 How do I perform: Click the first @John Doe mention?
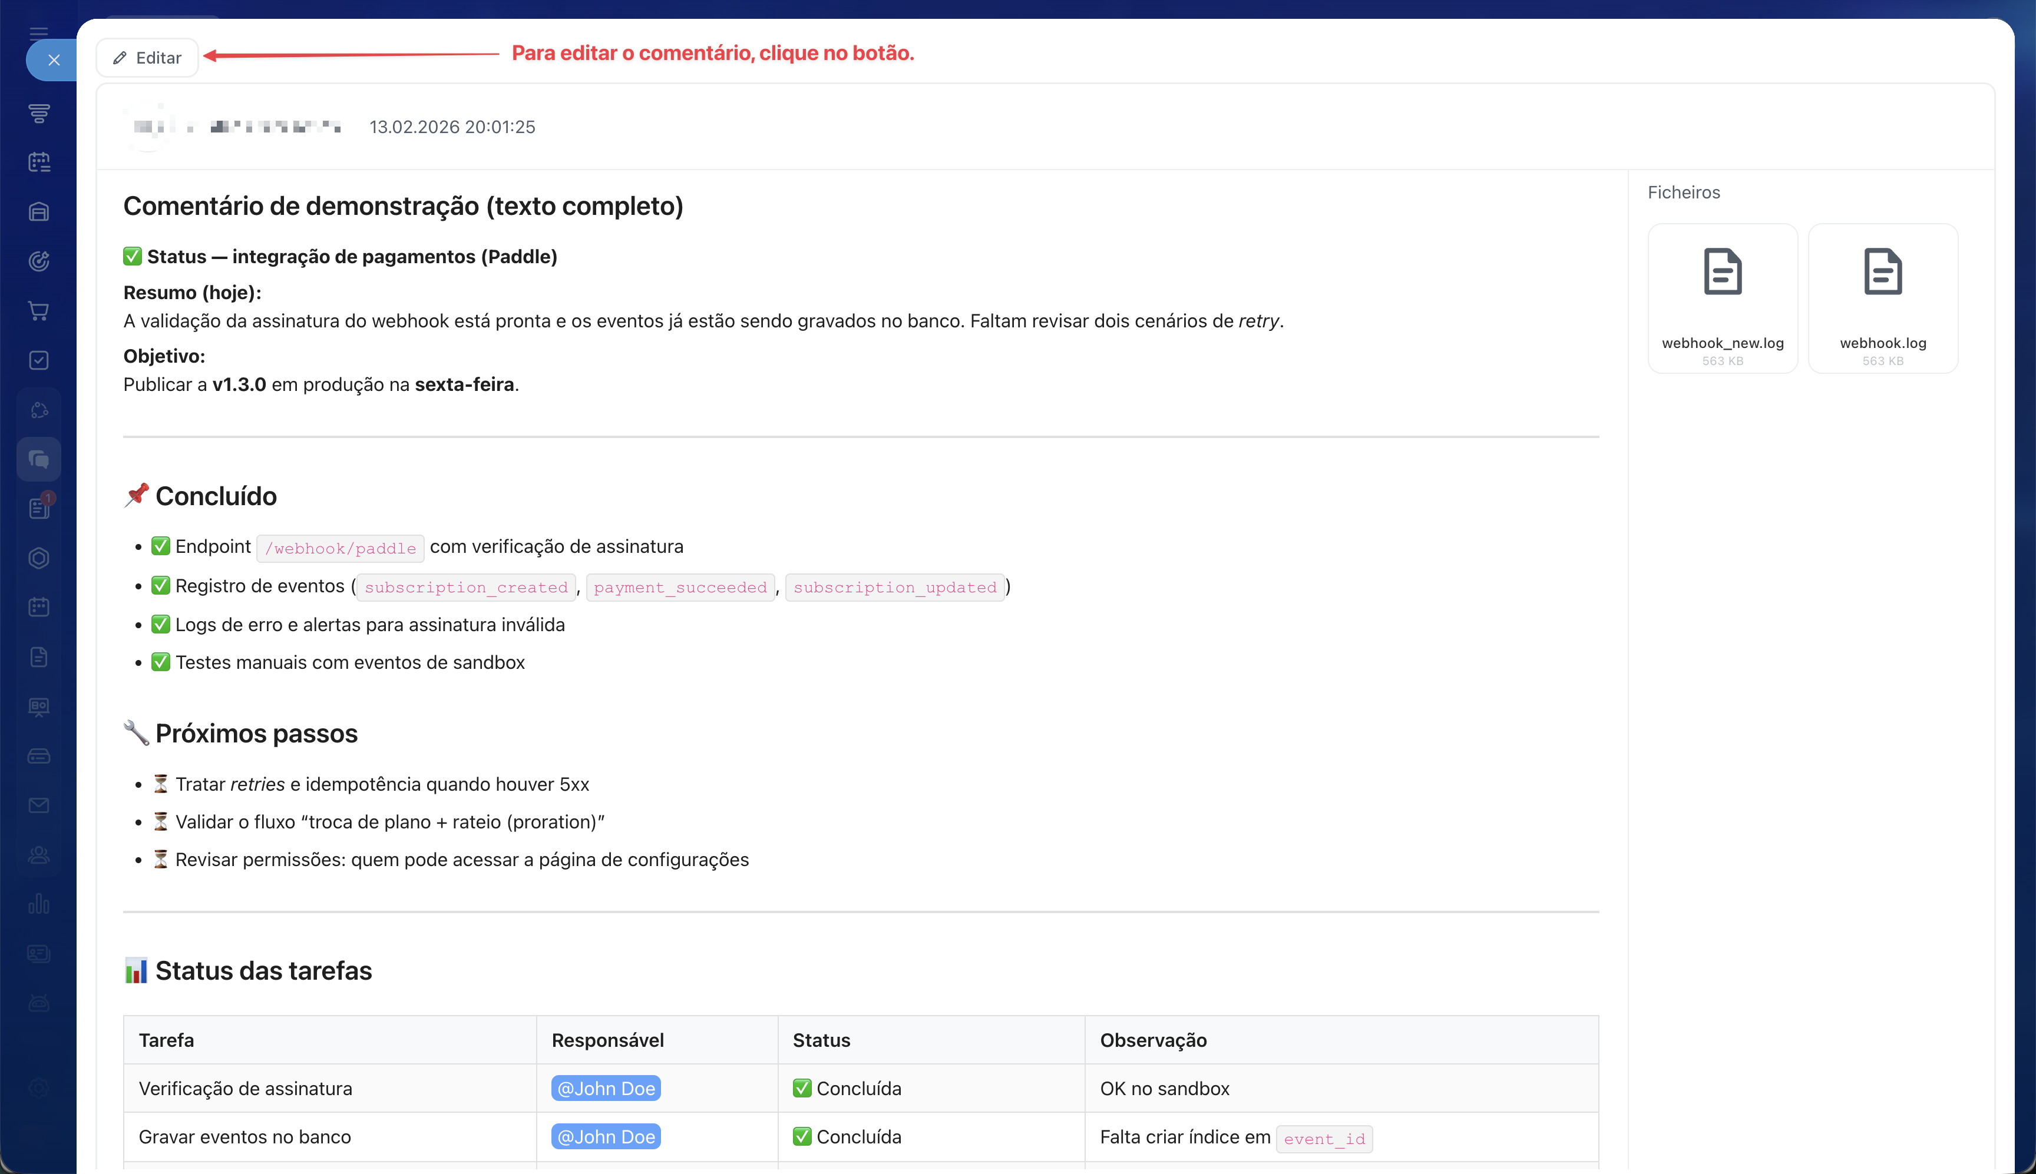pyautogui.click(x=606, y=1089)
